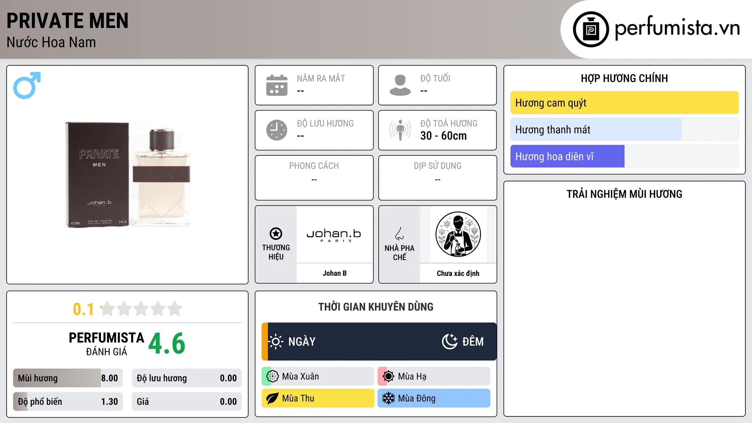Click the Perfumista đánh giá label
The image size is (752, 423).
(x=106, y=344)
